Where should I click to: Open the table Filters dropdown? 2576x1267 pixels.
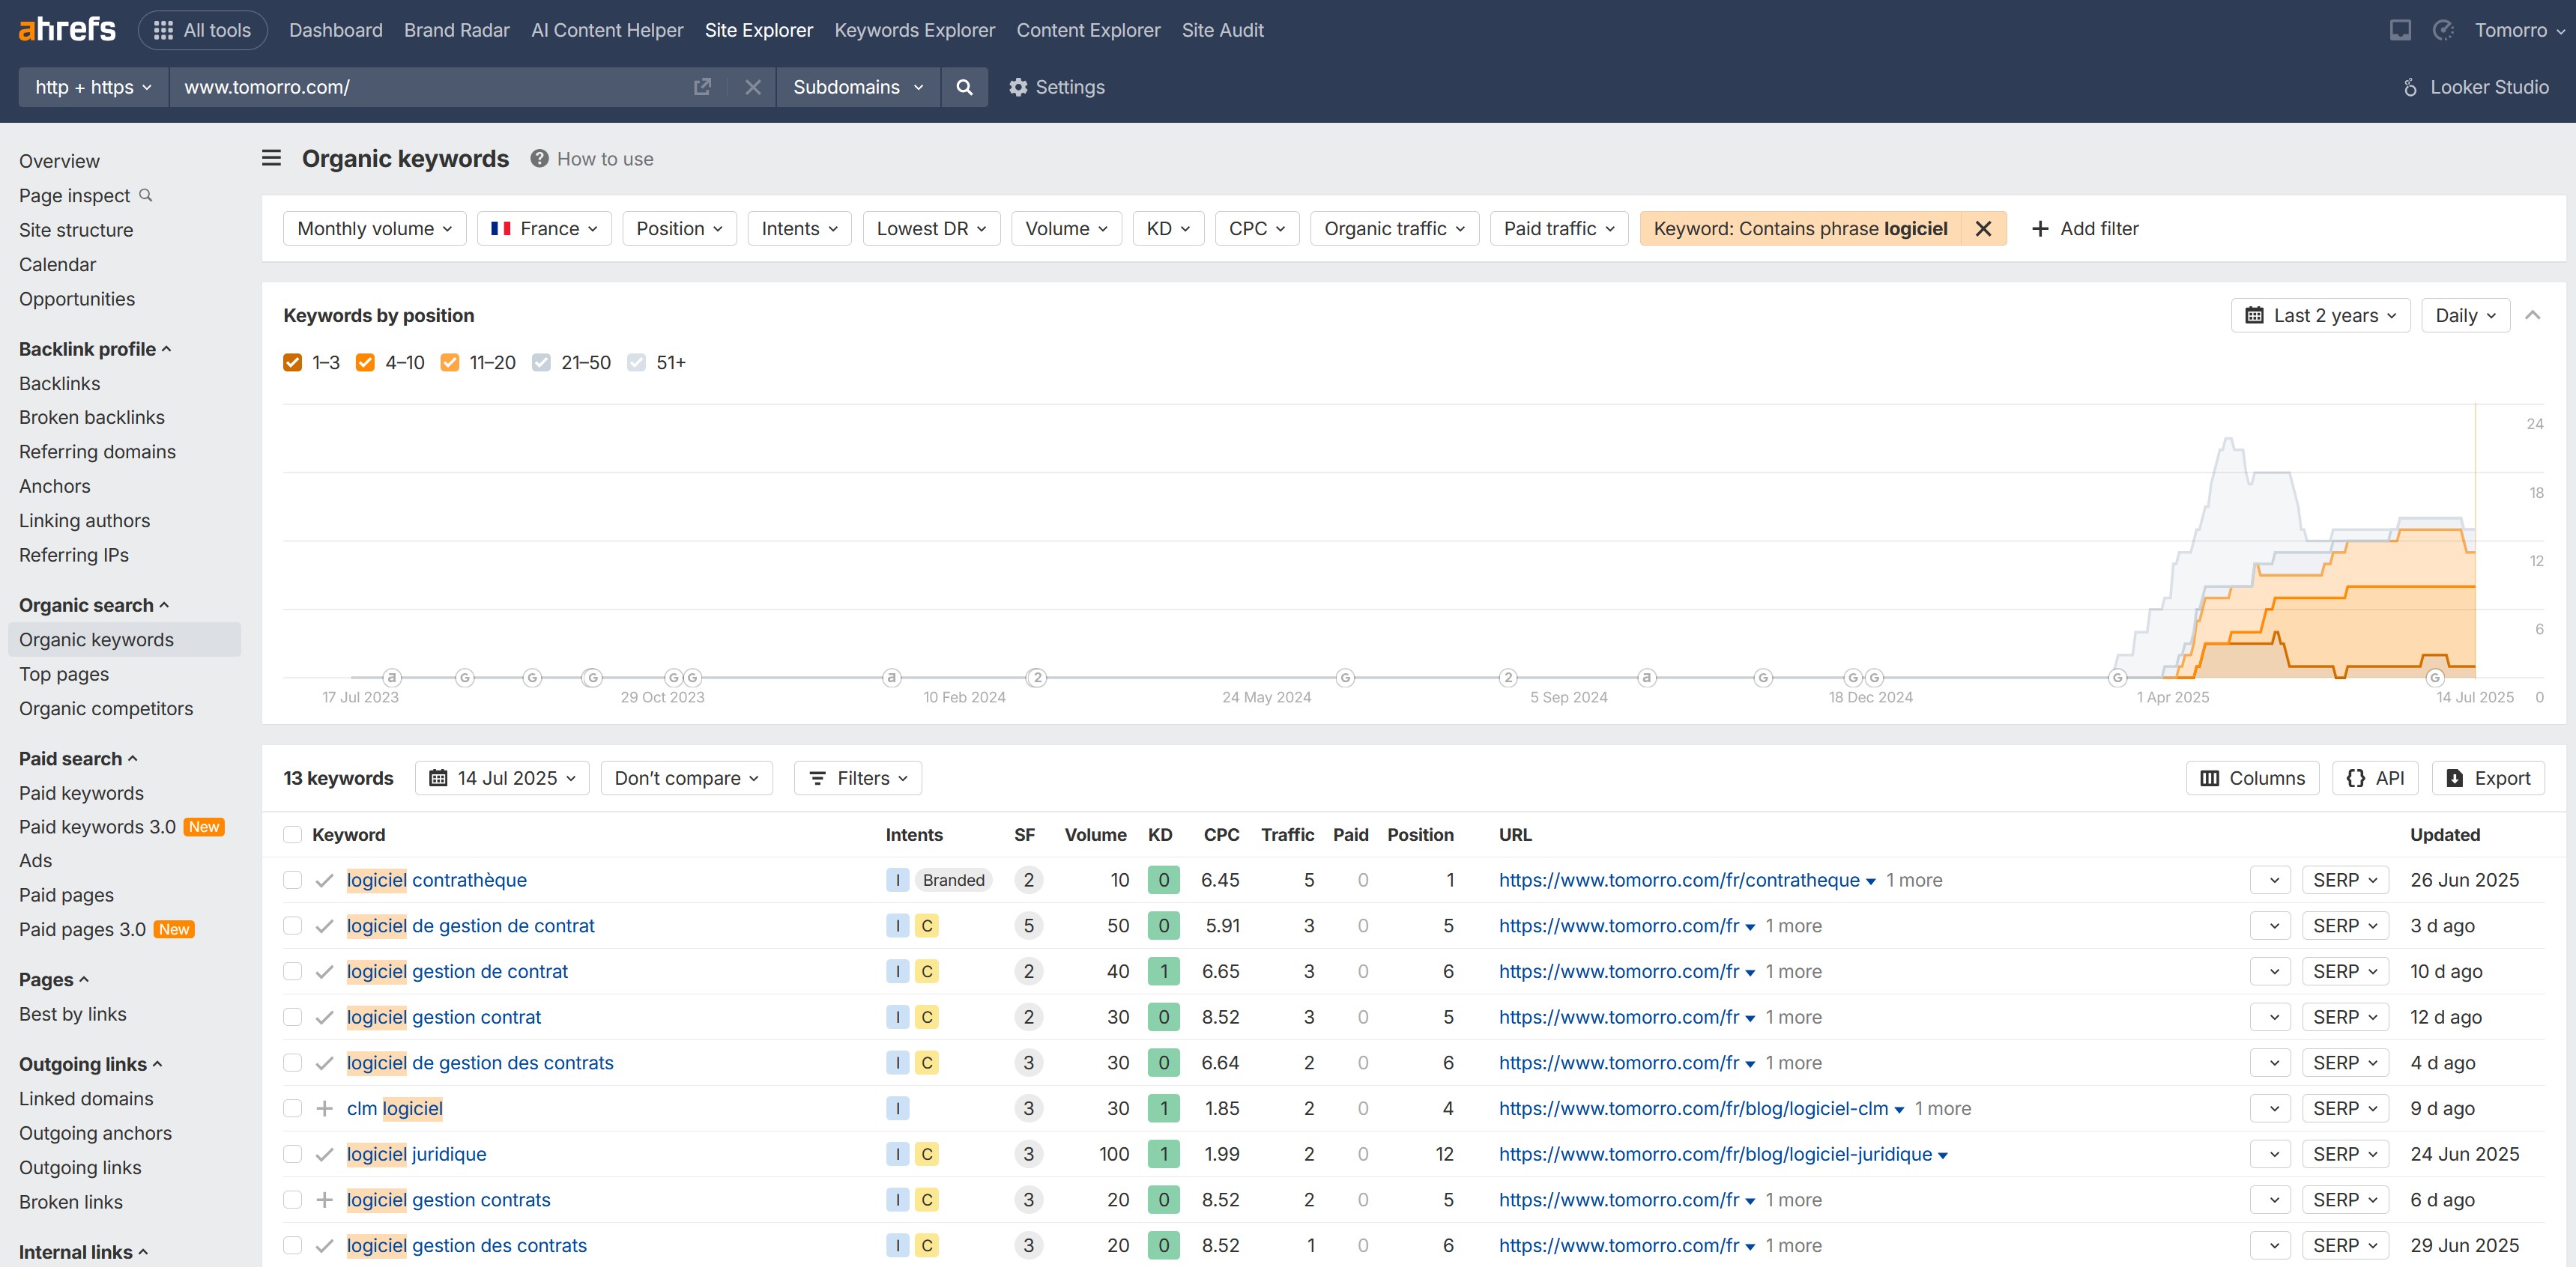pos(858,778)
